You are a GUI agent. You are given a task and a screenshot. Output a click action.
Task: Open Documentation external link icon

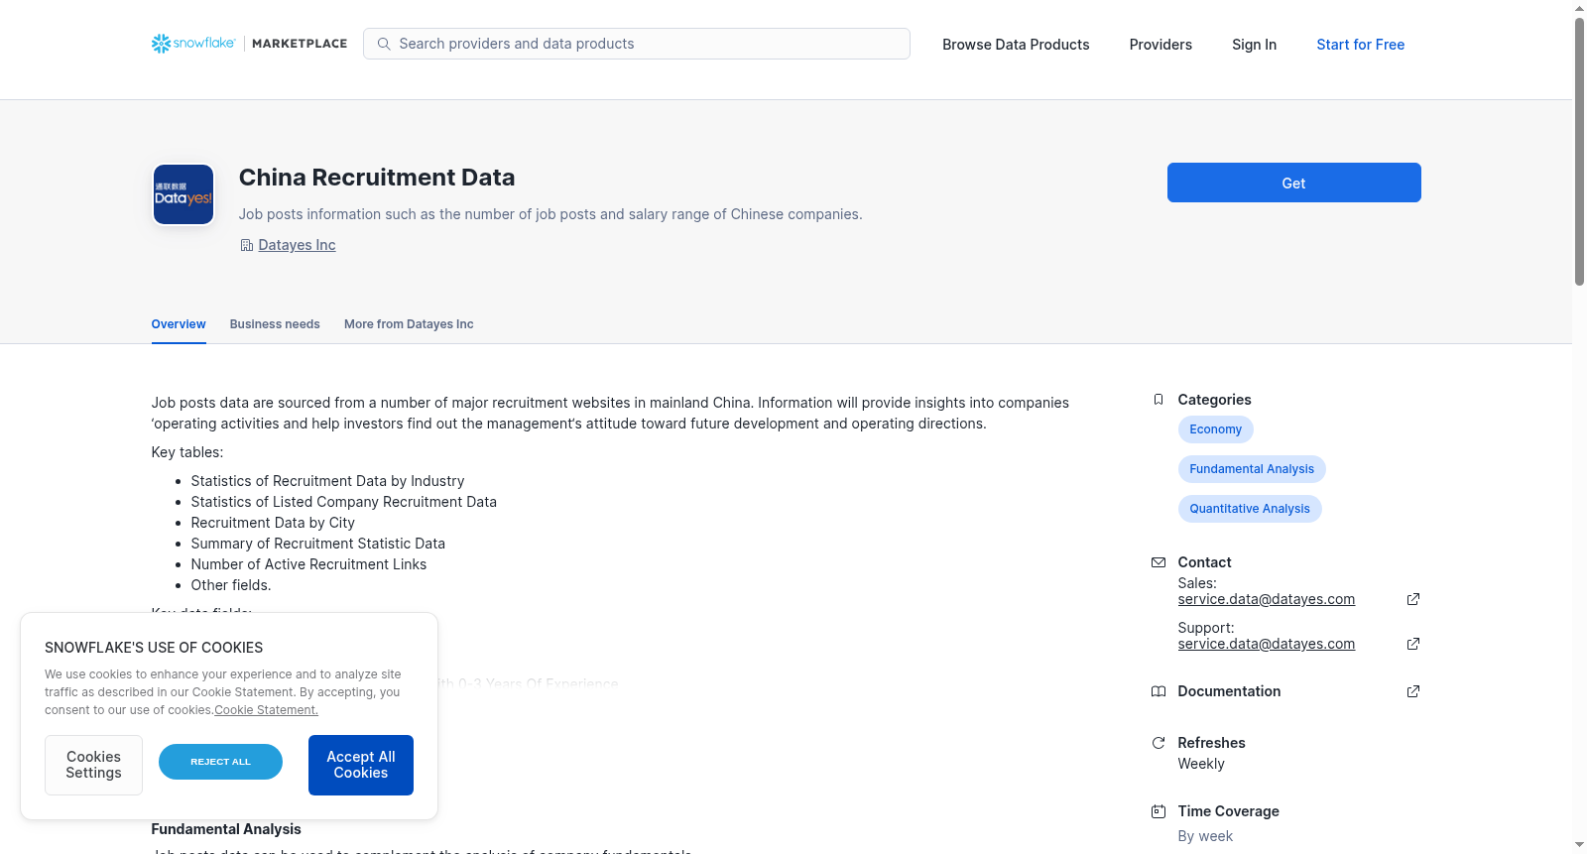point(1413,691)
